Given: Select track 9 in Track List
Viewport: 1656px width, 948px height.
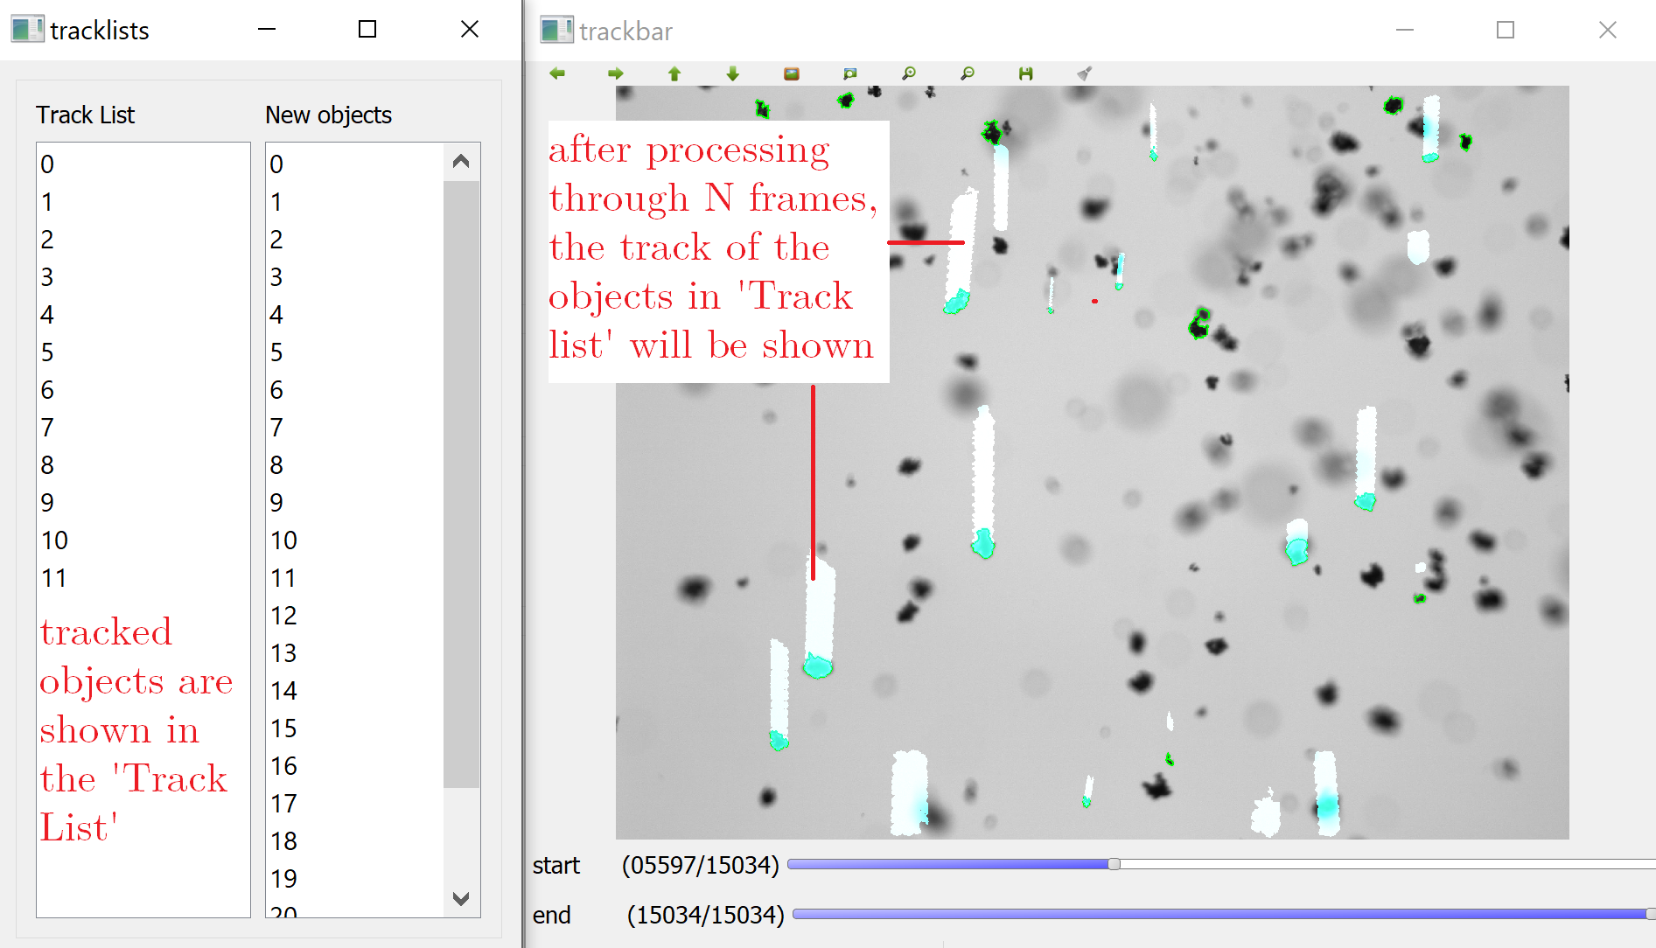Looking at the screenshot, I should (x=143, y=502).
